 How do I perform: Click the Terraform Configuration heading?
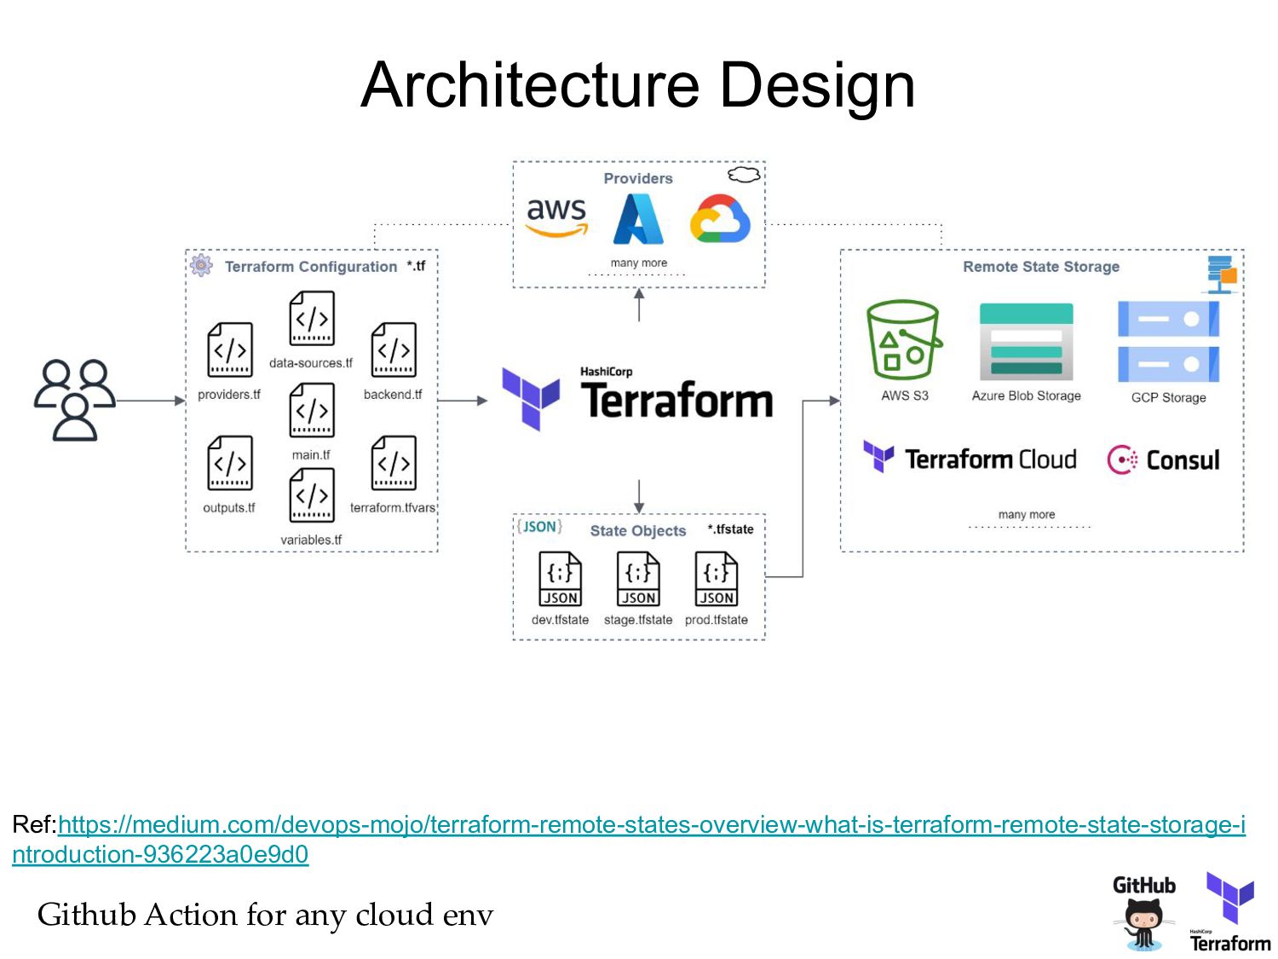311,266
